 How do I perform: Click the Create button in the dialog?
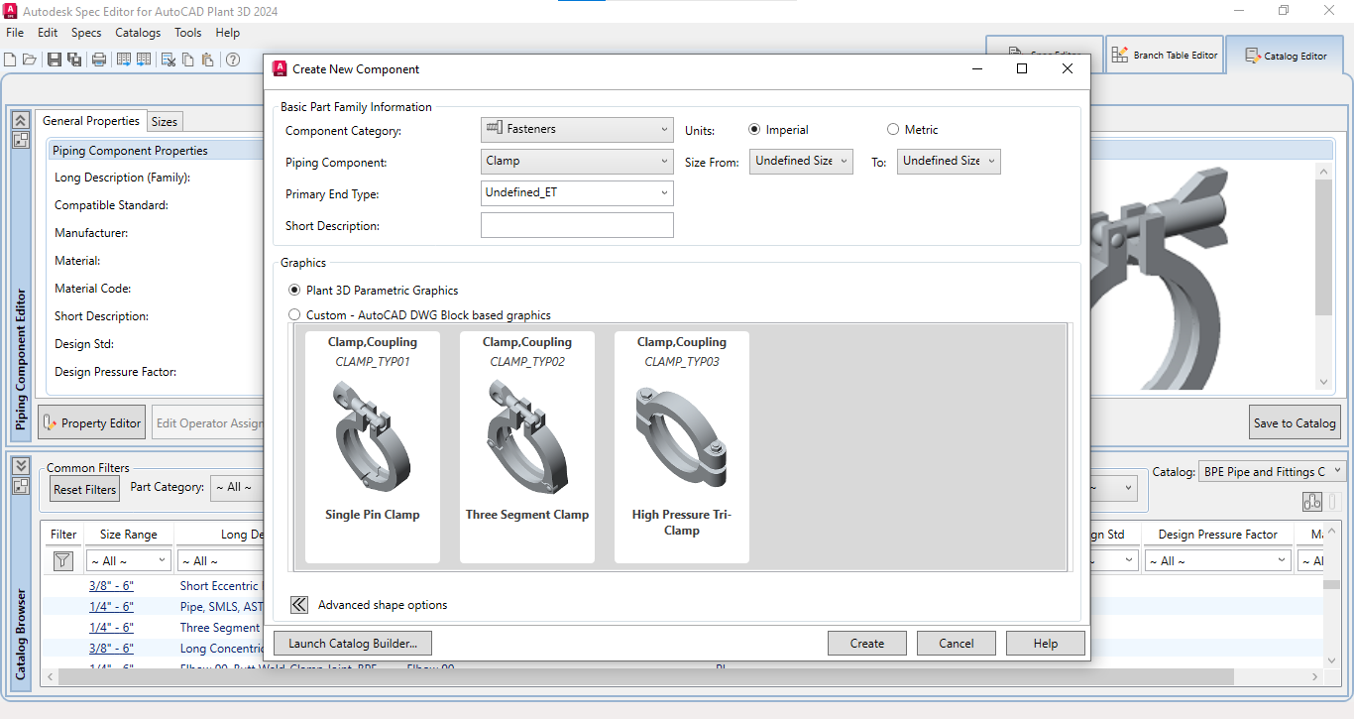pyautogui.click(x=867, y=644)
